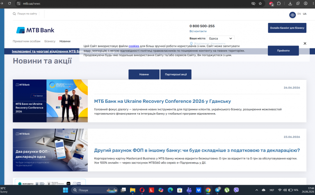This screenshot has height=195, width=315.
Task: Toggle the accessibility eye icon button
Action: 292,15
